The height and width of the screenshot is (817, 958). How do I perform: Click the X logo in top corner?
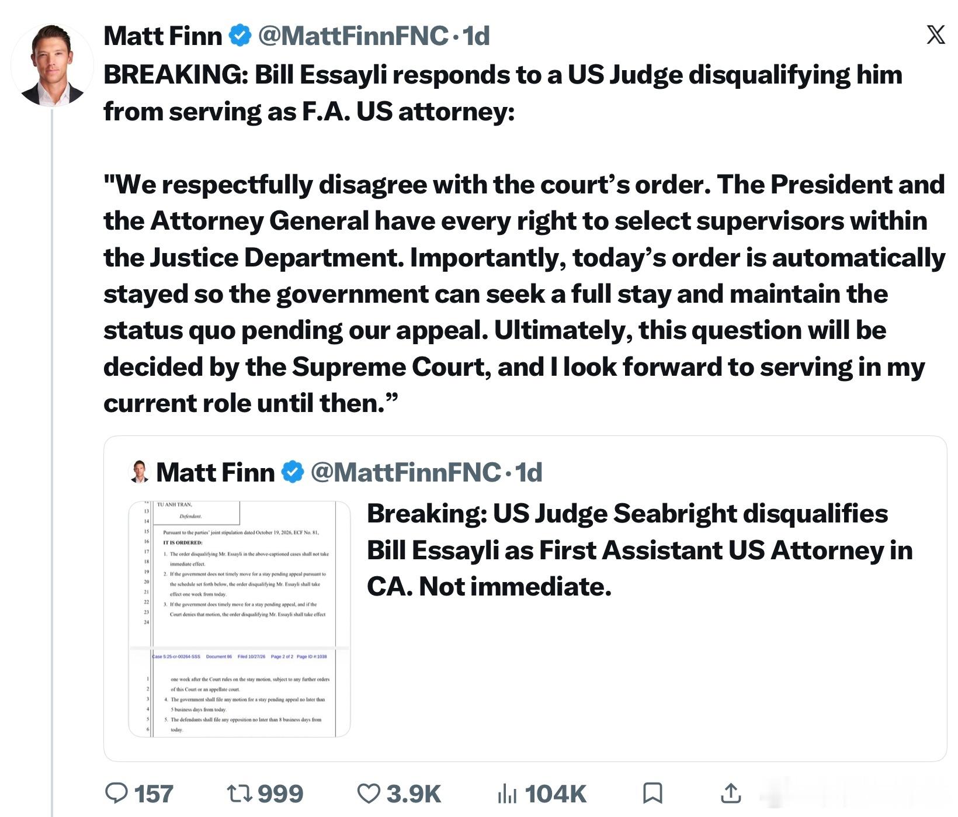tap(936, 34)
